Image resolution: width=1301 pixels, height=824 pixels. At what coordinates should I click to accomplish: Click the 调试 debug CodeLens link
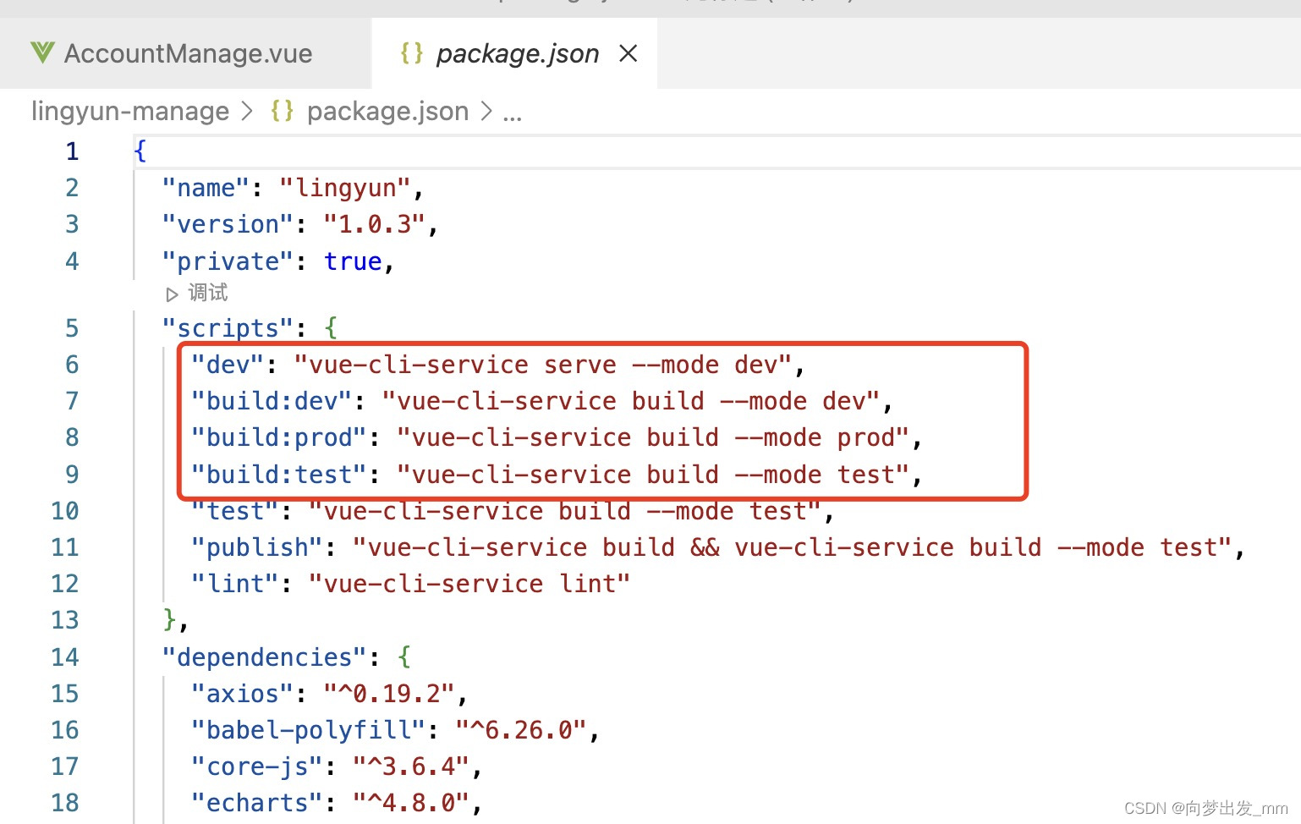208,293
